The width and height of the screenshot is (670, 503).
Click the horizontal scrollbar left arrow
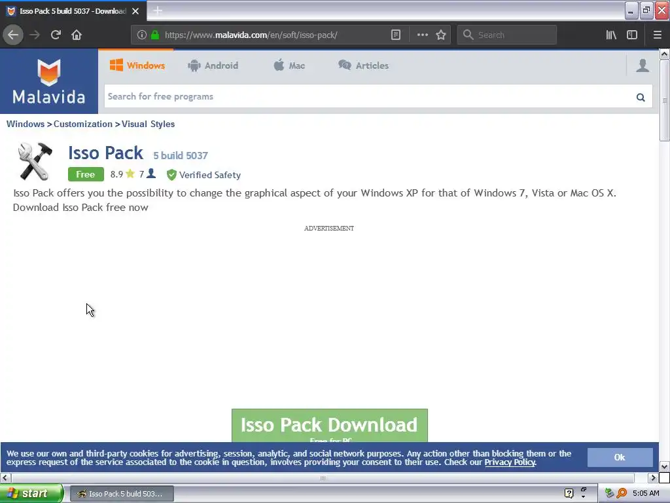(x=5, y=477)
